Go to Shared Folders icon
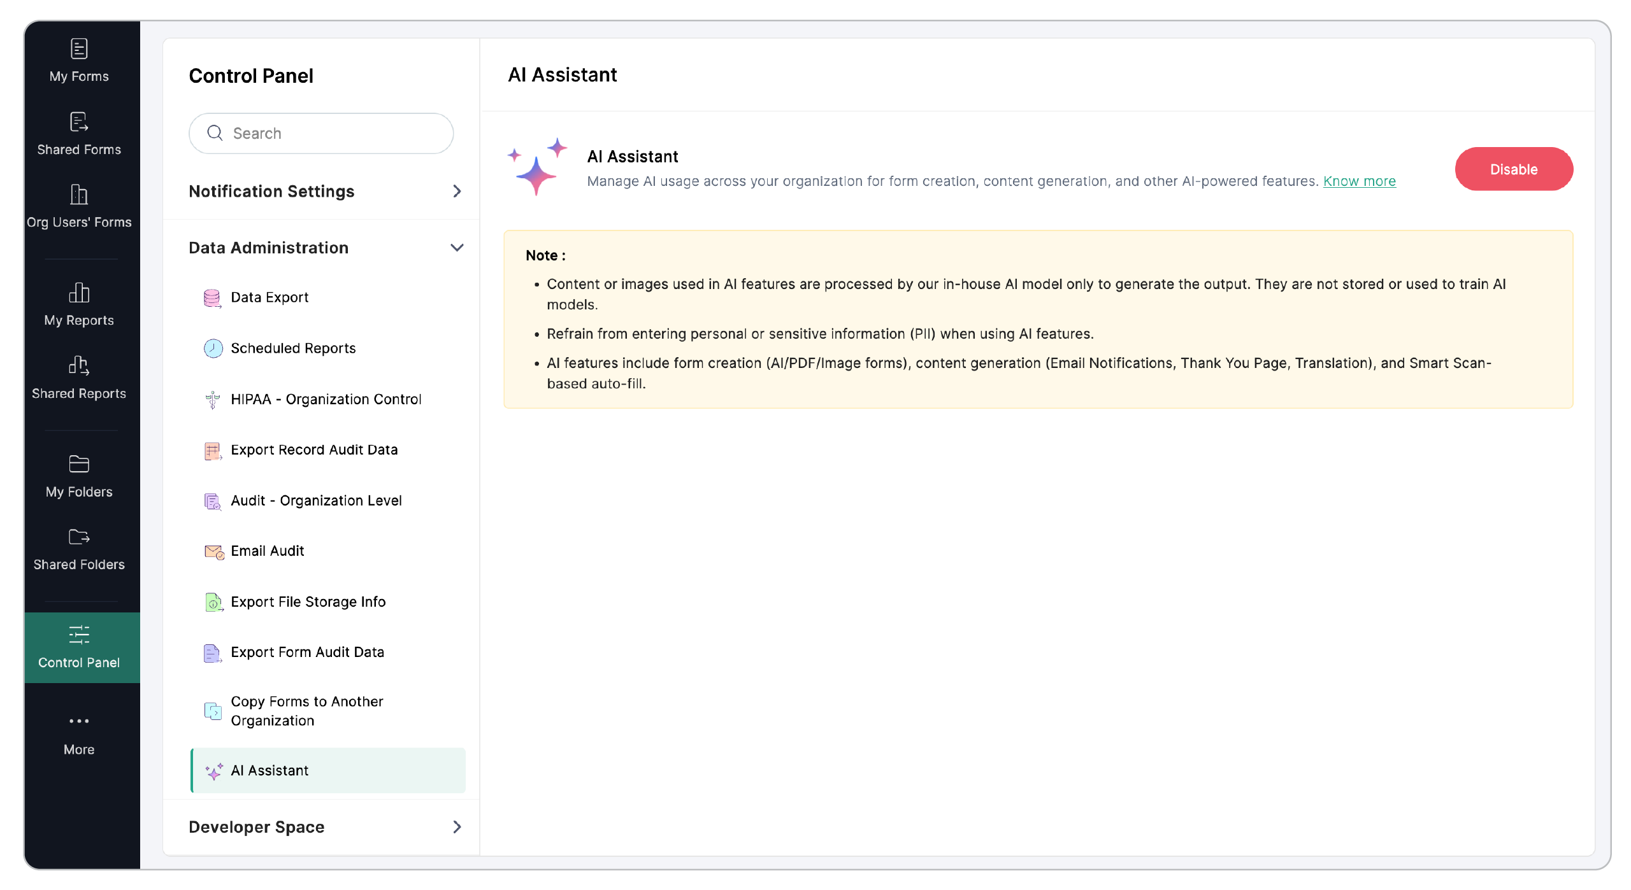This screenshot has width=1631, height=890. coord(79,537)
